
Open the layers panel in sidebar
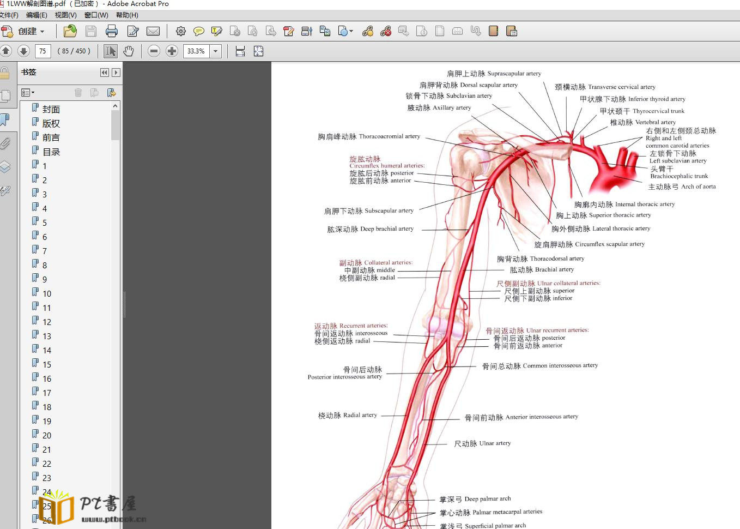tap(5, 167)
